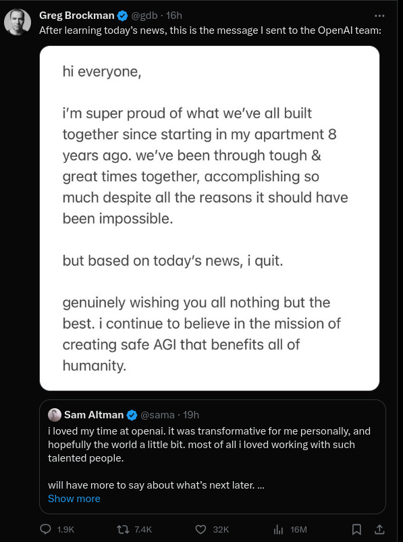Screen dimensions: 403x542
Task: Bookmark this post
Action: click(x=356, y=529)
